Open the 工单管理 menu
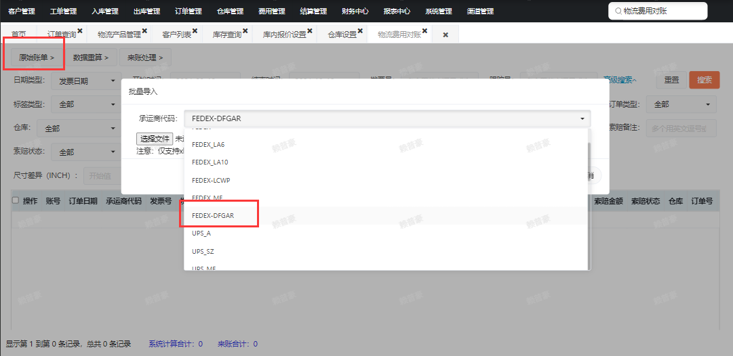The width and height of the screenshot is (733, 356). tap(63, 12)
